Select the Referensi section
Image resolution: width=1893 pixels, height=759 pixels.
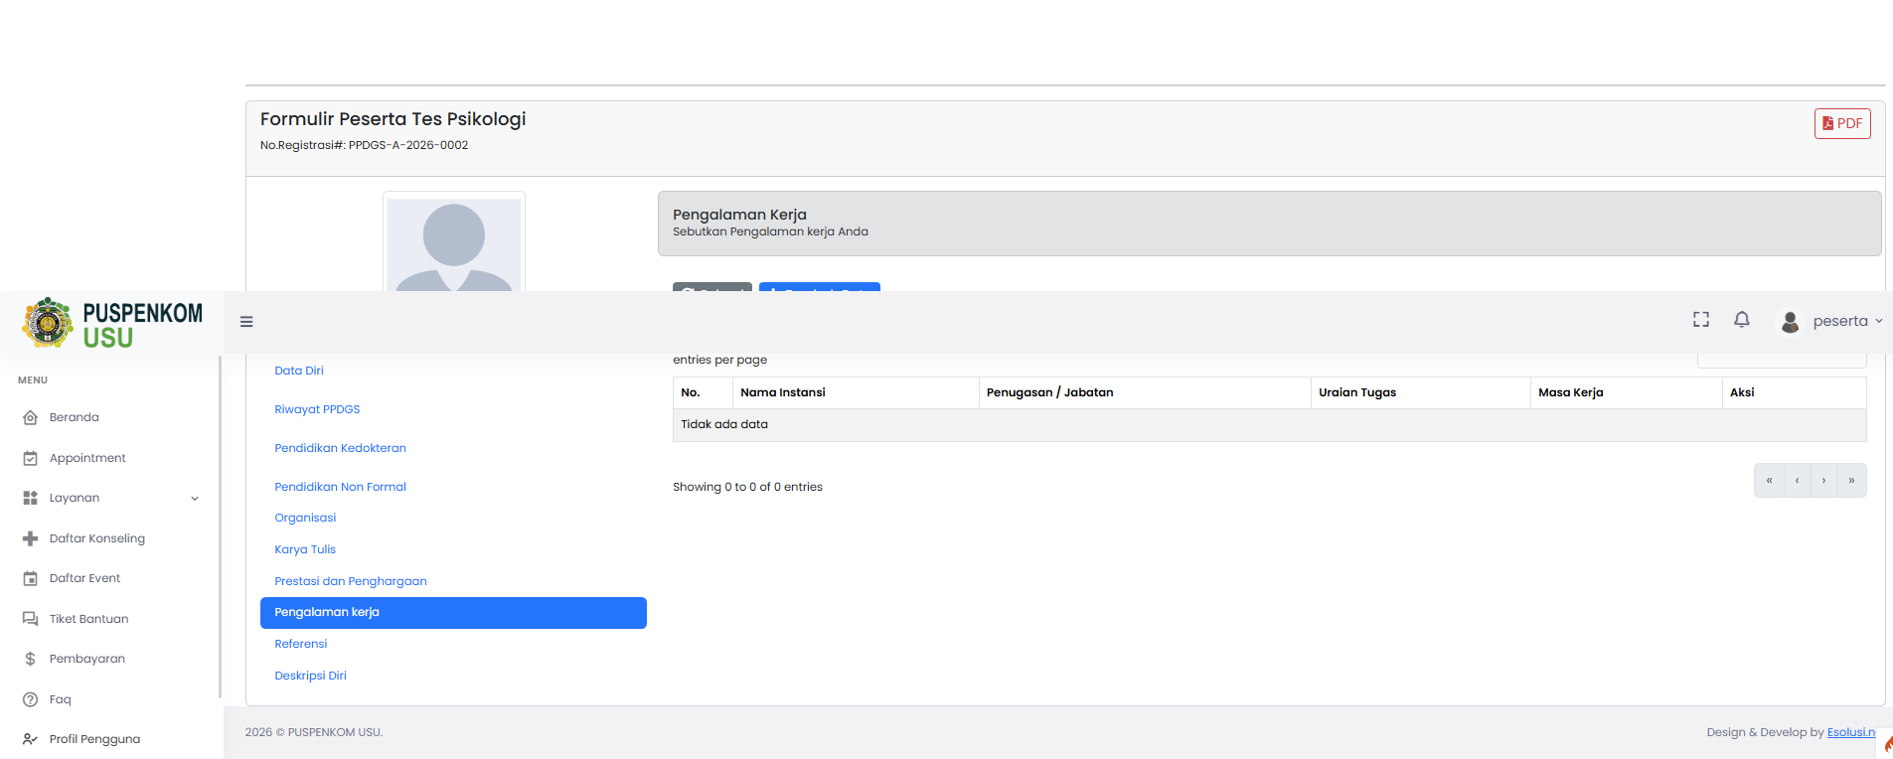coord(301,644)
